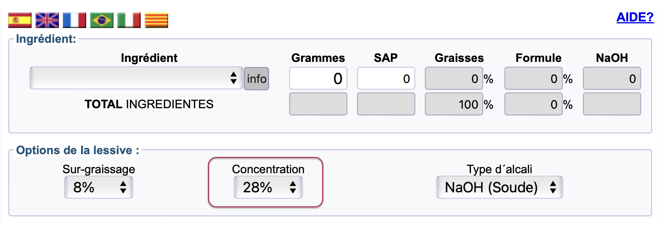Screen dimensions: 660x225
Task: Open the Concentration percentage dropdown
Action: tap(268, 188)
